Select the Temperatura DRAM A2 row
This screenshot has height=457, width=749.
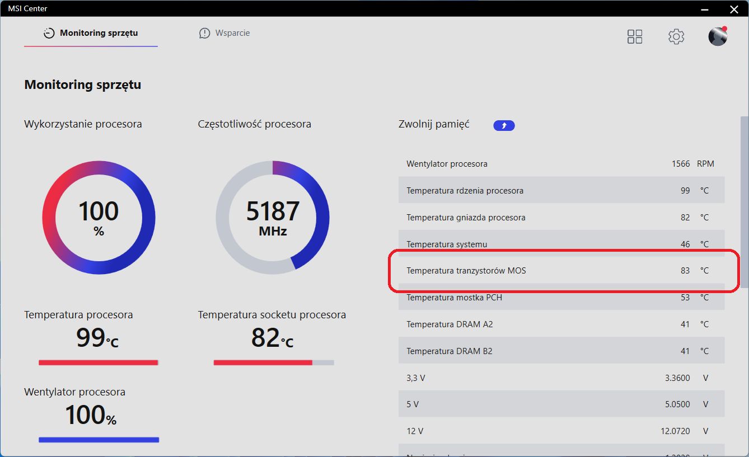pos(561,324)
